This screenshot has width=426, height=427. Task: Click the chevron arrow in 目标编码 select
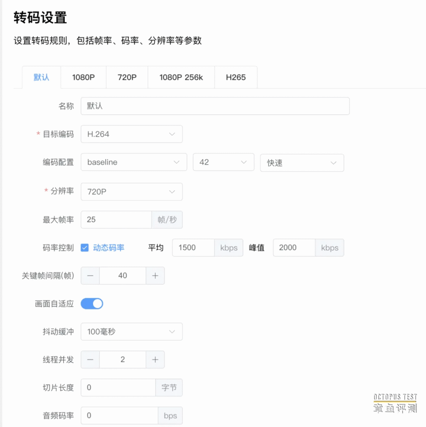click(172, 134)
